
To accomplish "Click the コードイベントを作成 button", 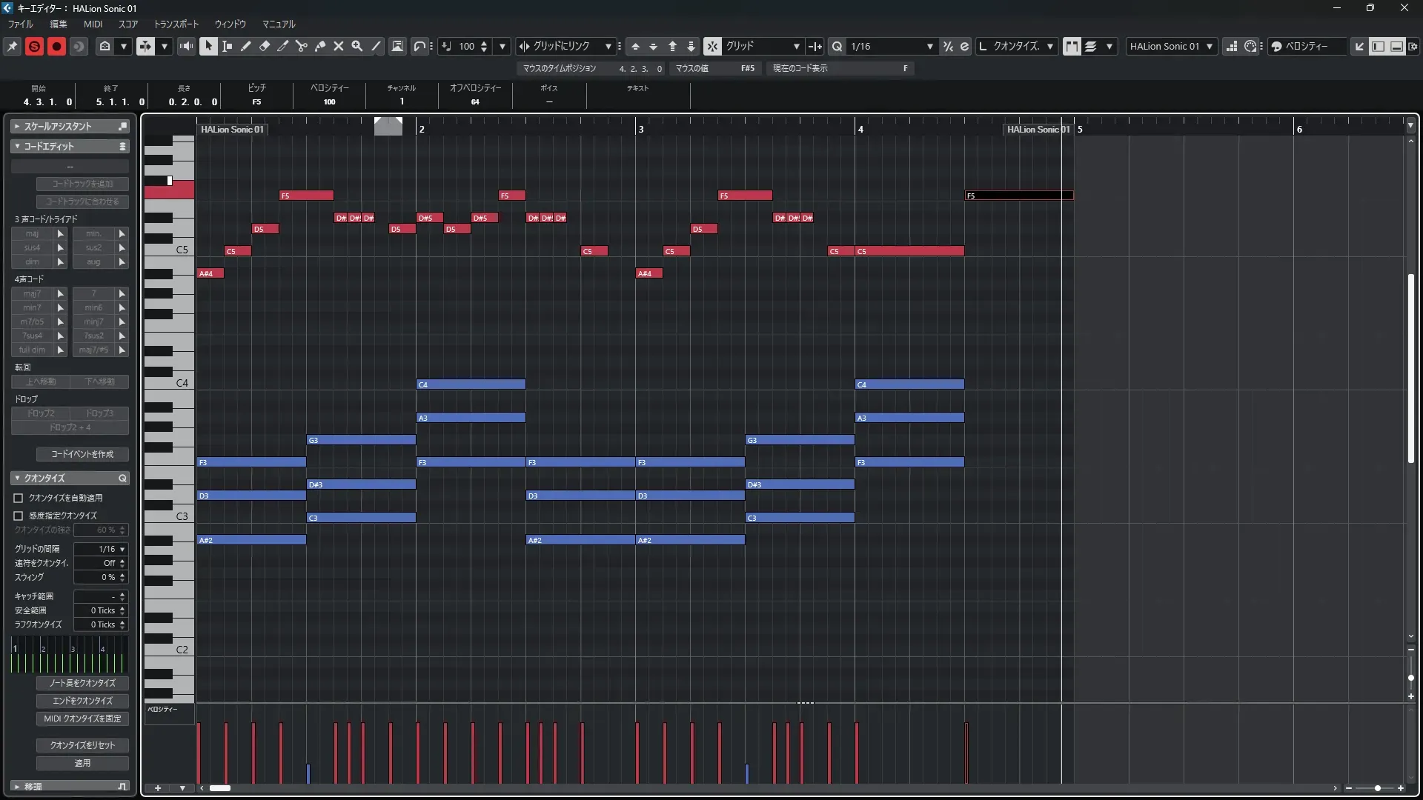I will (x=82, y=454).
